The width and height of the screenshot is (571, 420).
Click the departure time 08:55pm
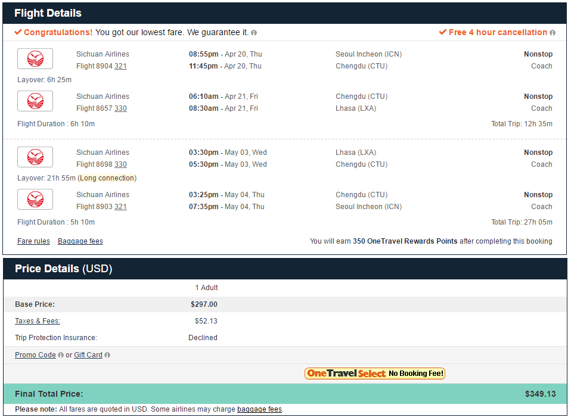click(204, 54)
